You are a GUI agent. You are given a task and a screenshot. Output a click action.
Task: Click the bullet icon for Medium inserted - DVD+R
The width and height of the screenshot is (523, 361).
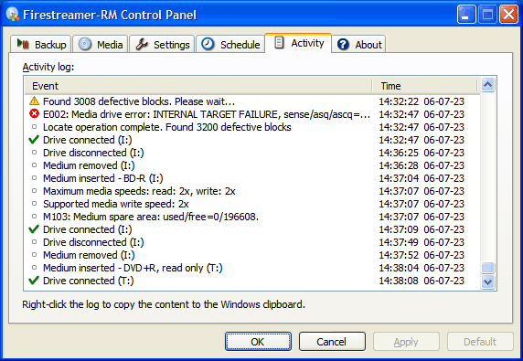[34, 268]
